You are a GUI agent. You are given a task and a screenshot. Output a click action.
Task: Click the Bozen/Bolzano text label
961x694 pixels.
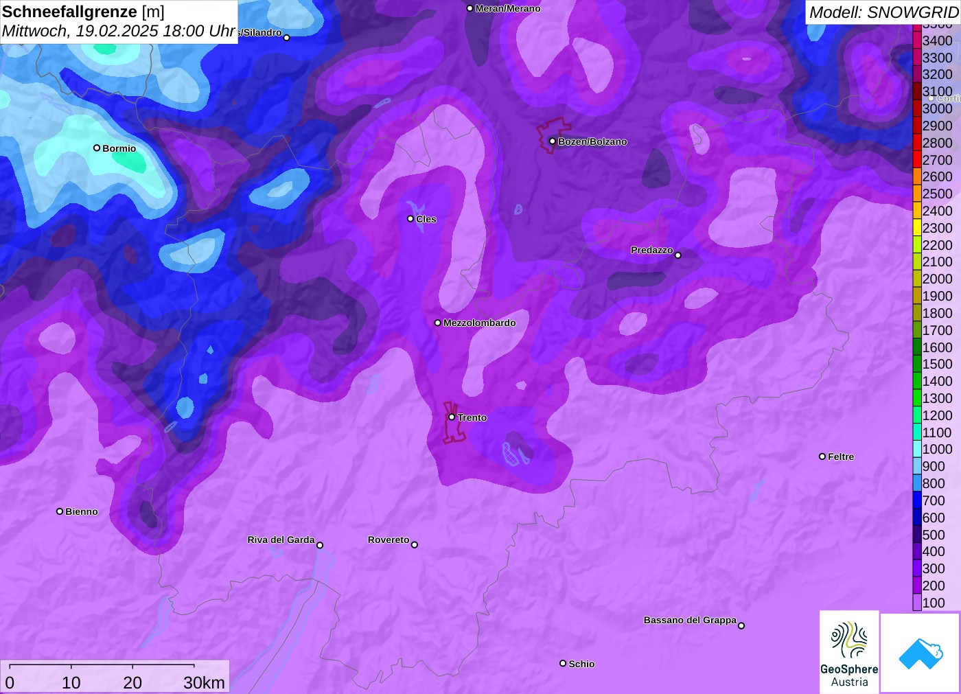[x=592, y=141]
